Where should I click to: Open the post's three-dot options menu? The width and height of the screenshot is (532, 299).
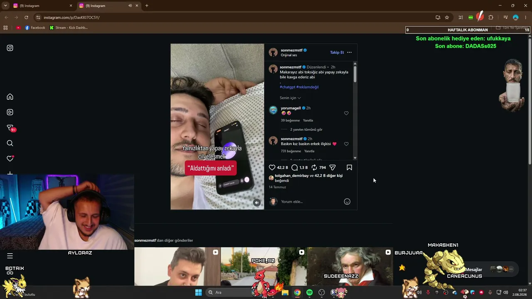(x=349, y=52)
